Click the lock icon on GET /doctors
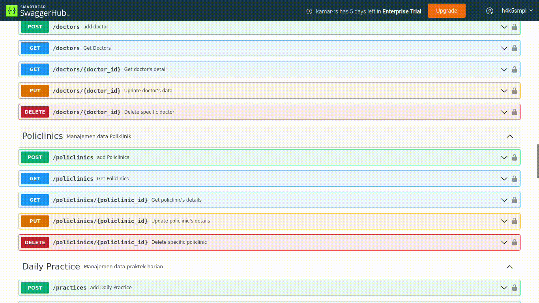Screen dimensions: 539x303 [515, 48]
